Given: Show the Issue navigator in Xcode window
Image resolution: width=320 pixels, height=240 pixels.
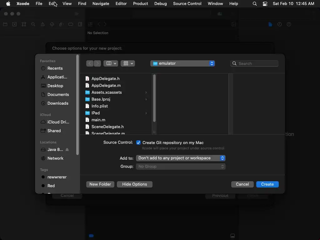Looking at the screenshot, I should point(42,24).
